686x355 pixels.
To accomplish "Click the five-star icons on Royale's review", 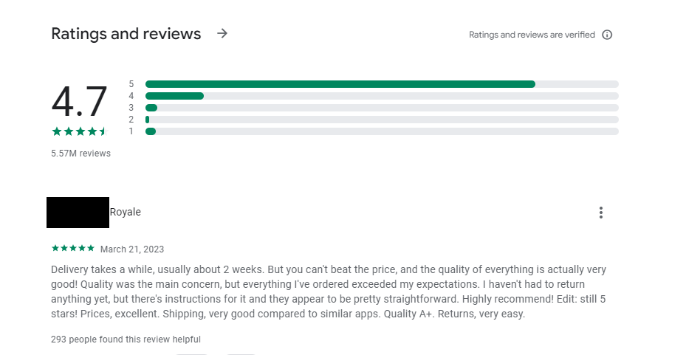I will pyautogui.click(x=73, y=248).
